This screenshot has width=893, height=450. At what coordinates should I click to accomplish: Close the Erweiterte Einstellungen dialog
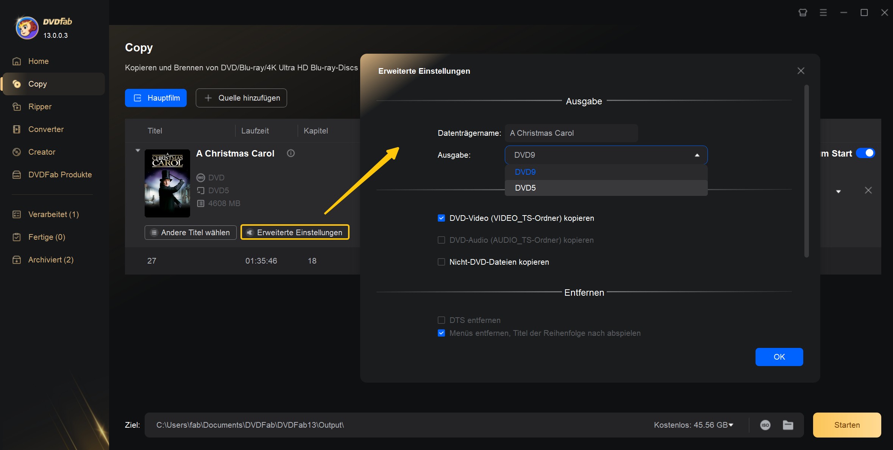coord(801,71)
